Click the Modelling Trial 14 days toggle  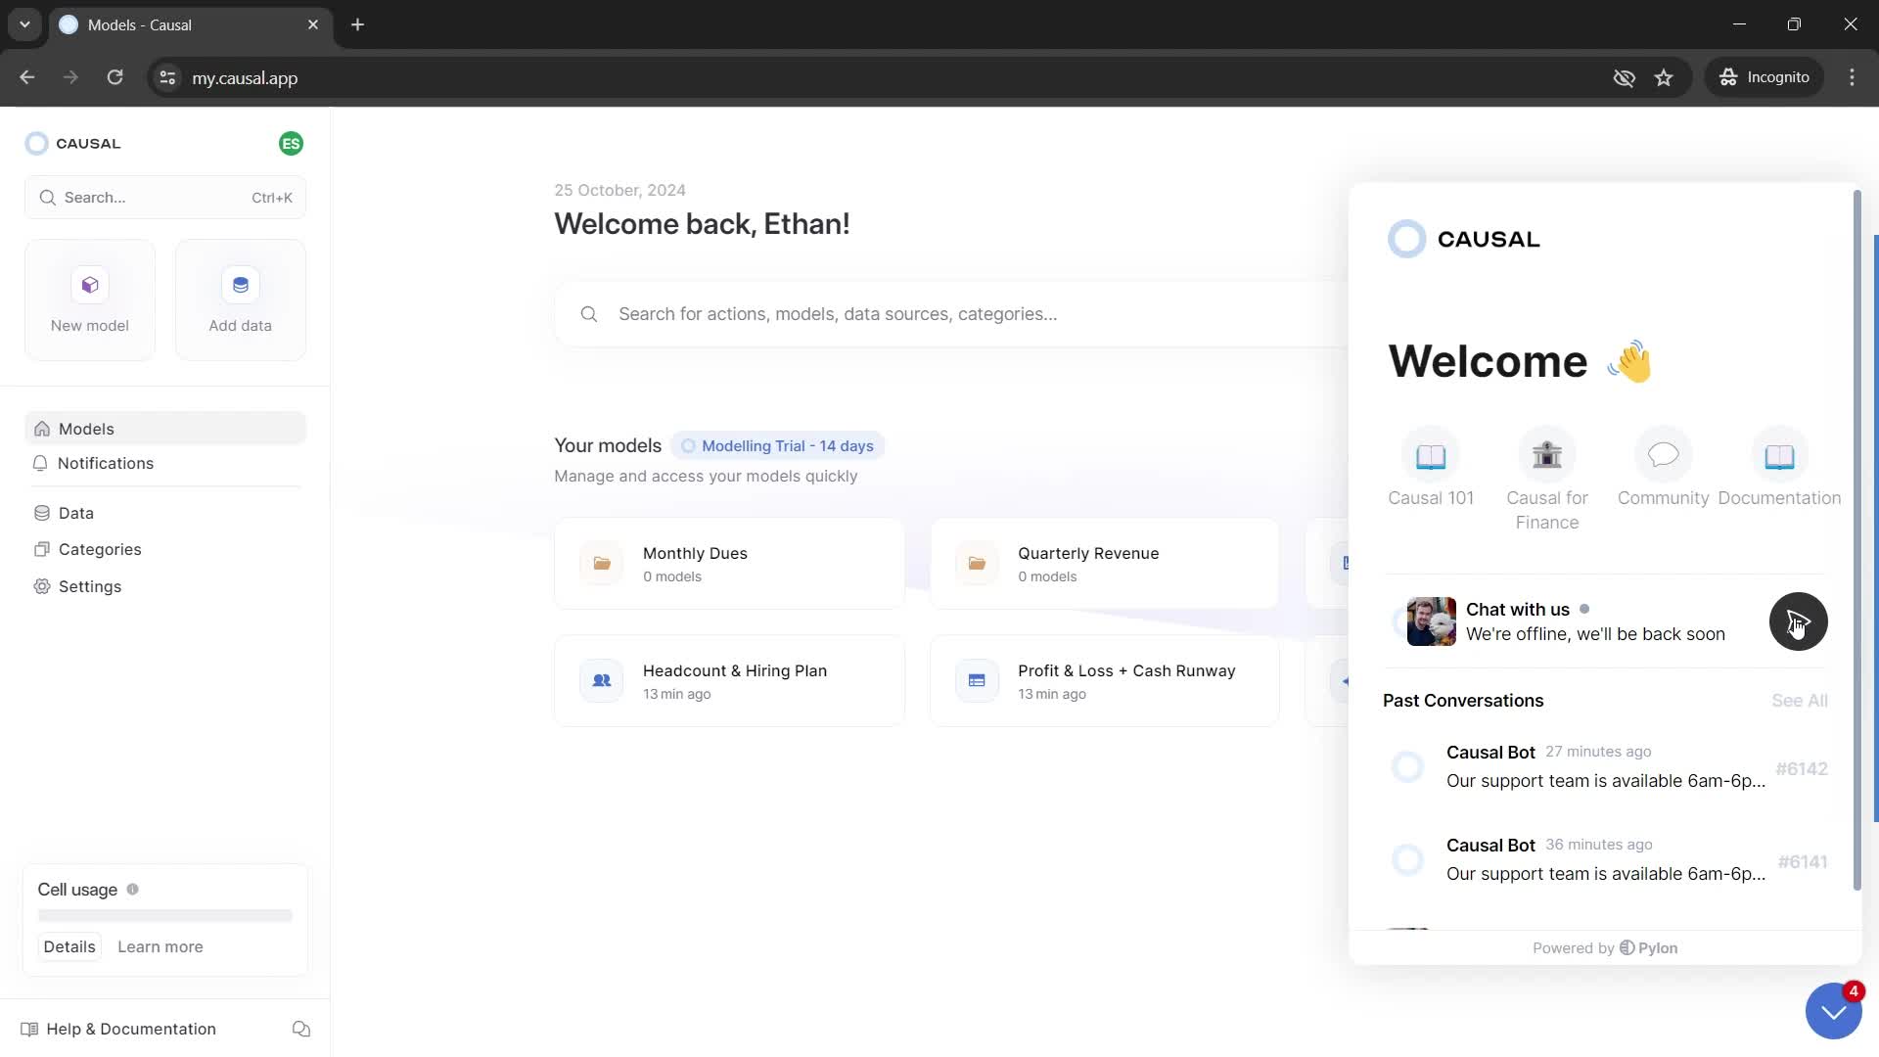[x=778, y=445]
